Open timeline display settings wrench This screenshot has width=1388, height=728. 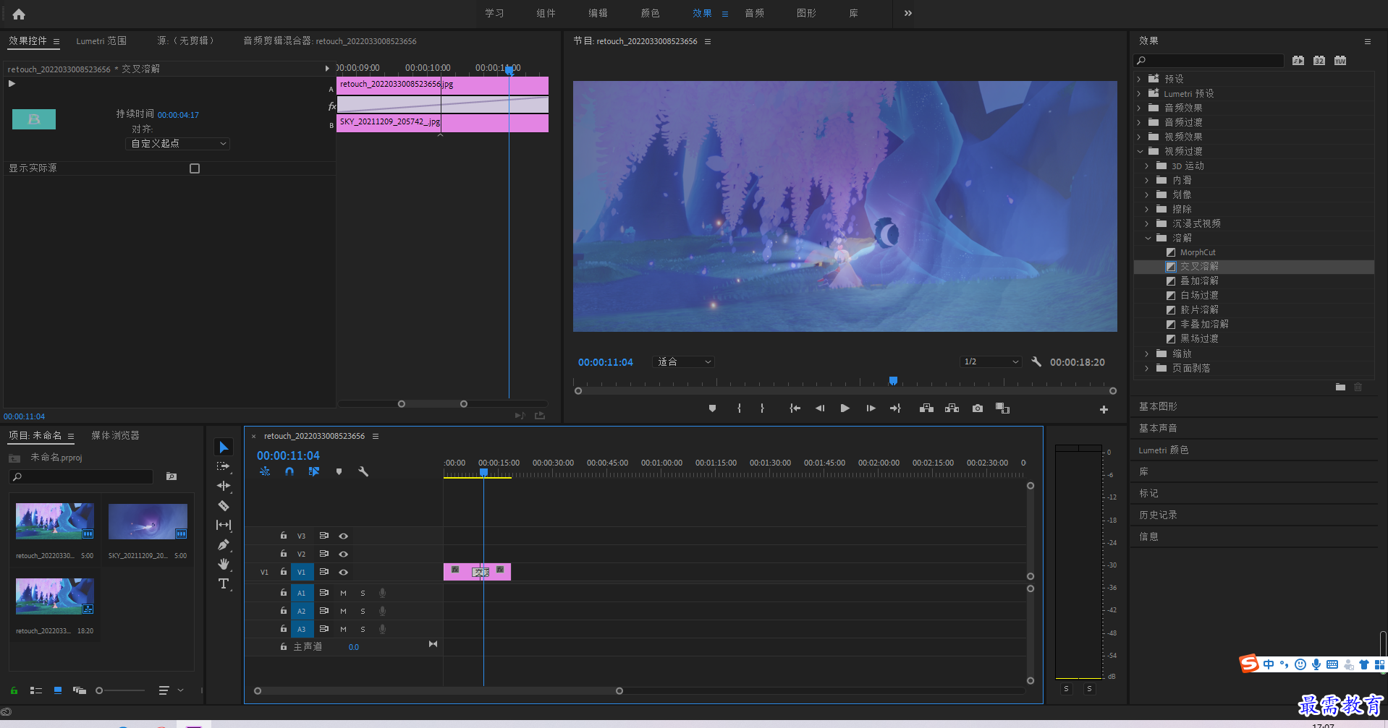pos(363,471)
